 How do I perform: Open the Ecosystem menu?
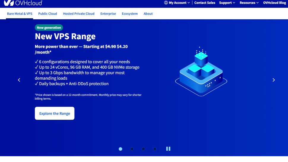coord(130,14)
